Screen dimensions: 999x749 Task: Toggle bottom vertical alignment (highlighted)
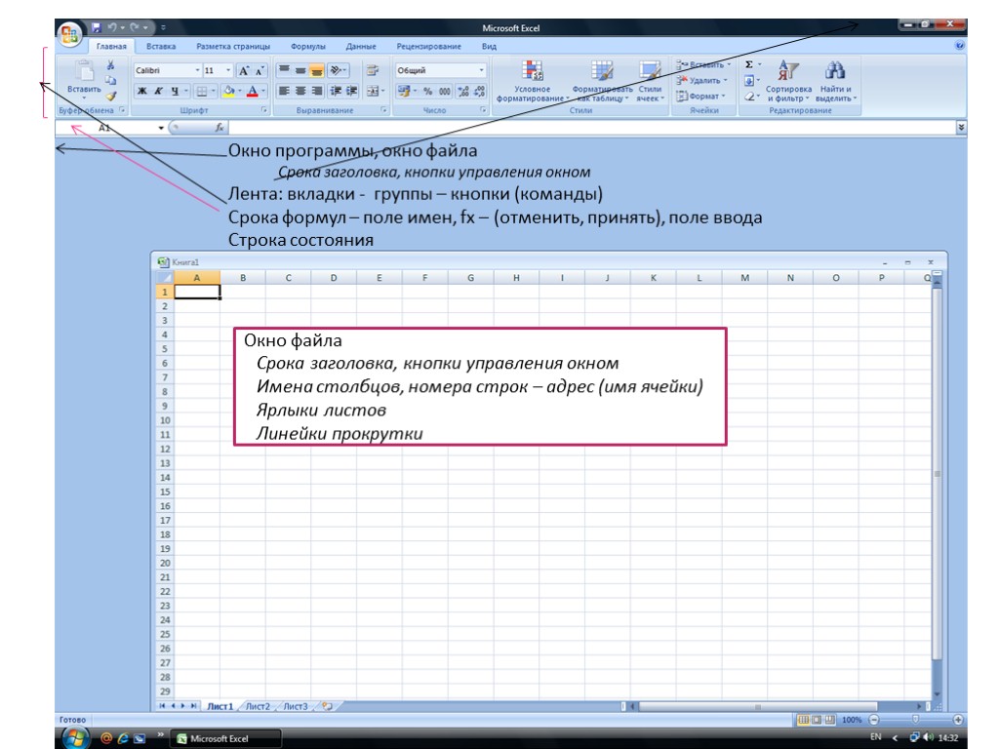click(317, 70)
